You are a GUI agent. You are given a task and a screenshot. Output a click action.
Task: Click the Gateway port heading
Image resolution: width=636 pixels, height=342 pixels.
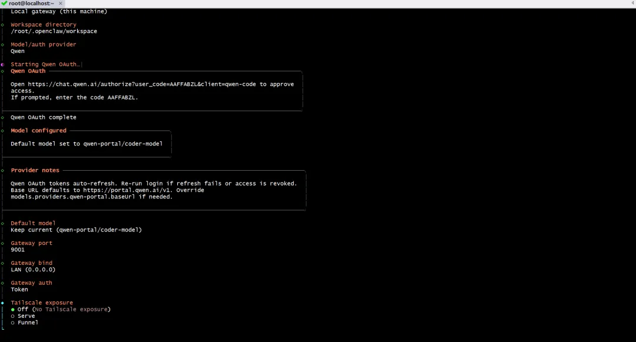[32, 243]
